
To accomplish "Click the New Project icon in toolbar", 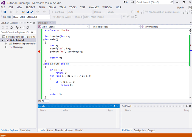I will point(17,12).
